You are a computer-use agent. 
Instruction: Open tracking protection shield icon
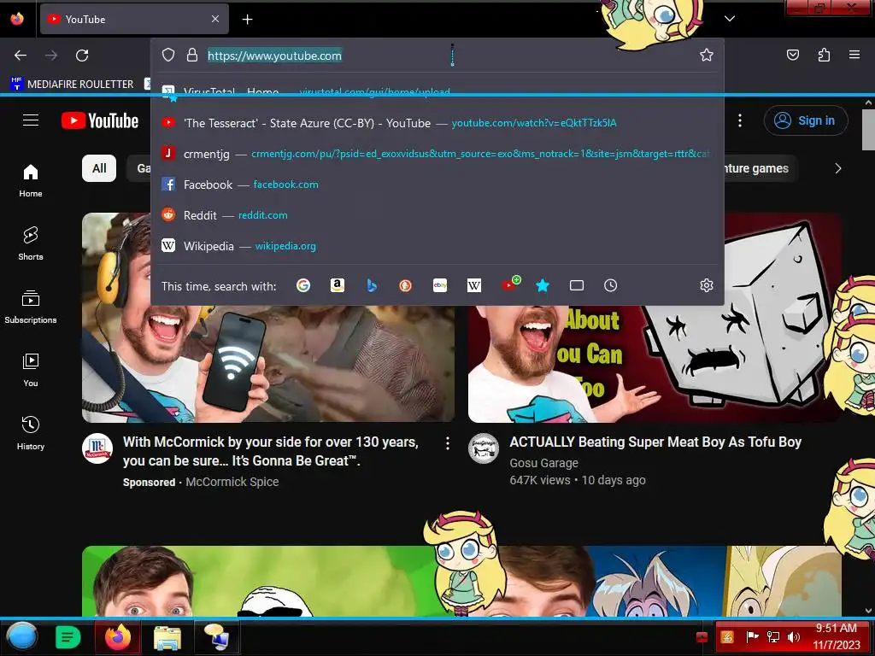pyautogui.click(x=168, y=55)
